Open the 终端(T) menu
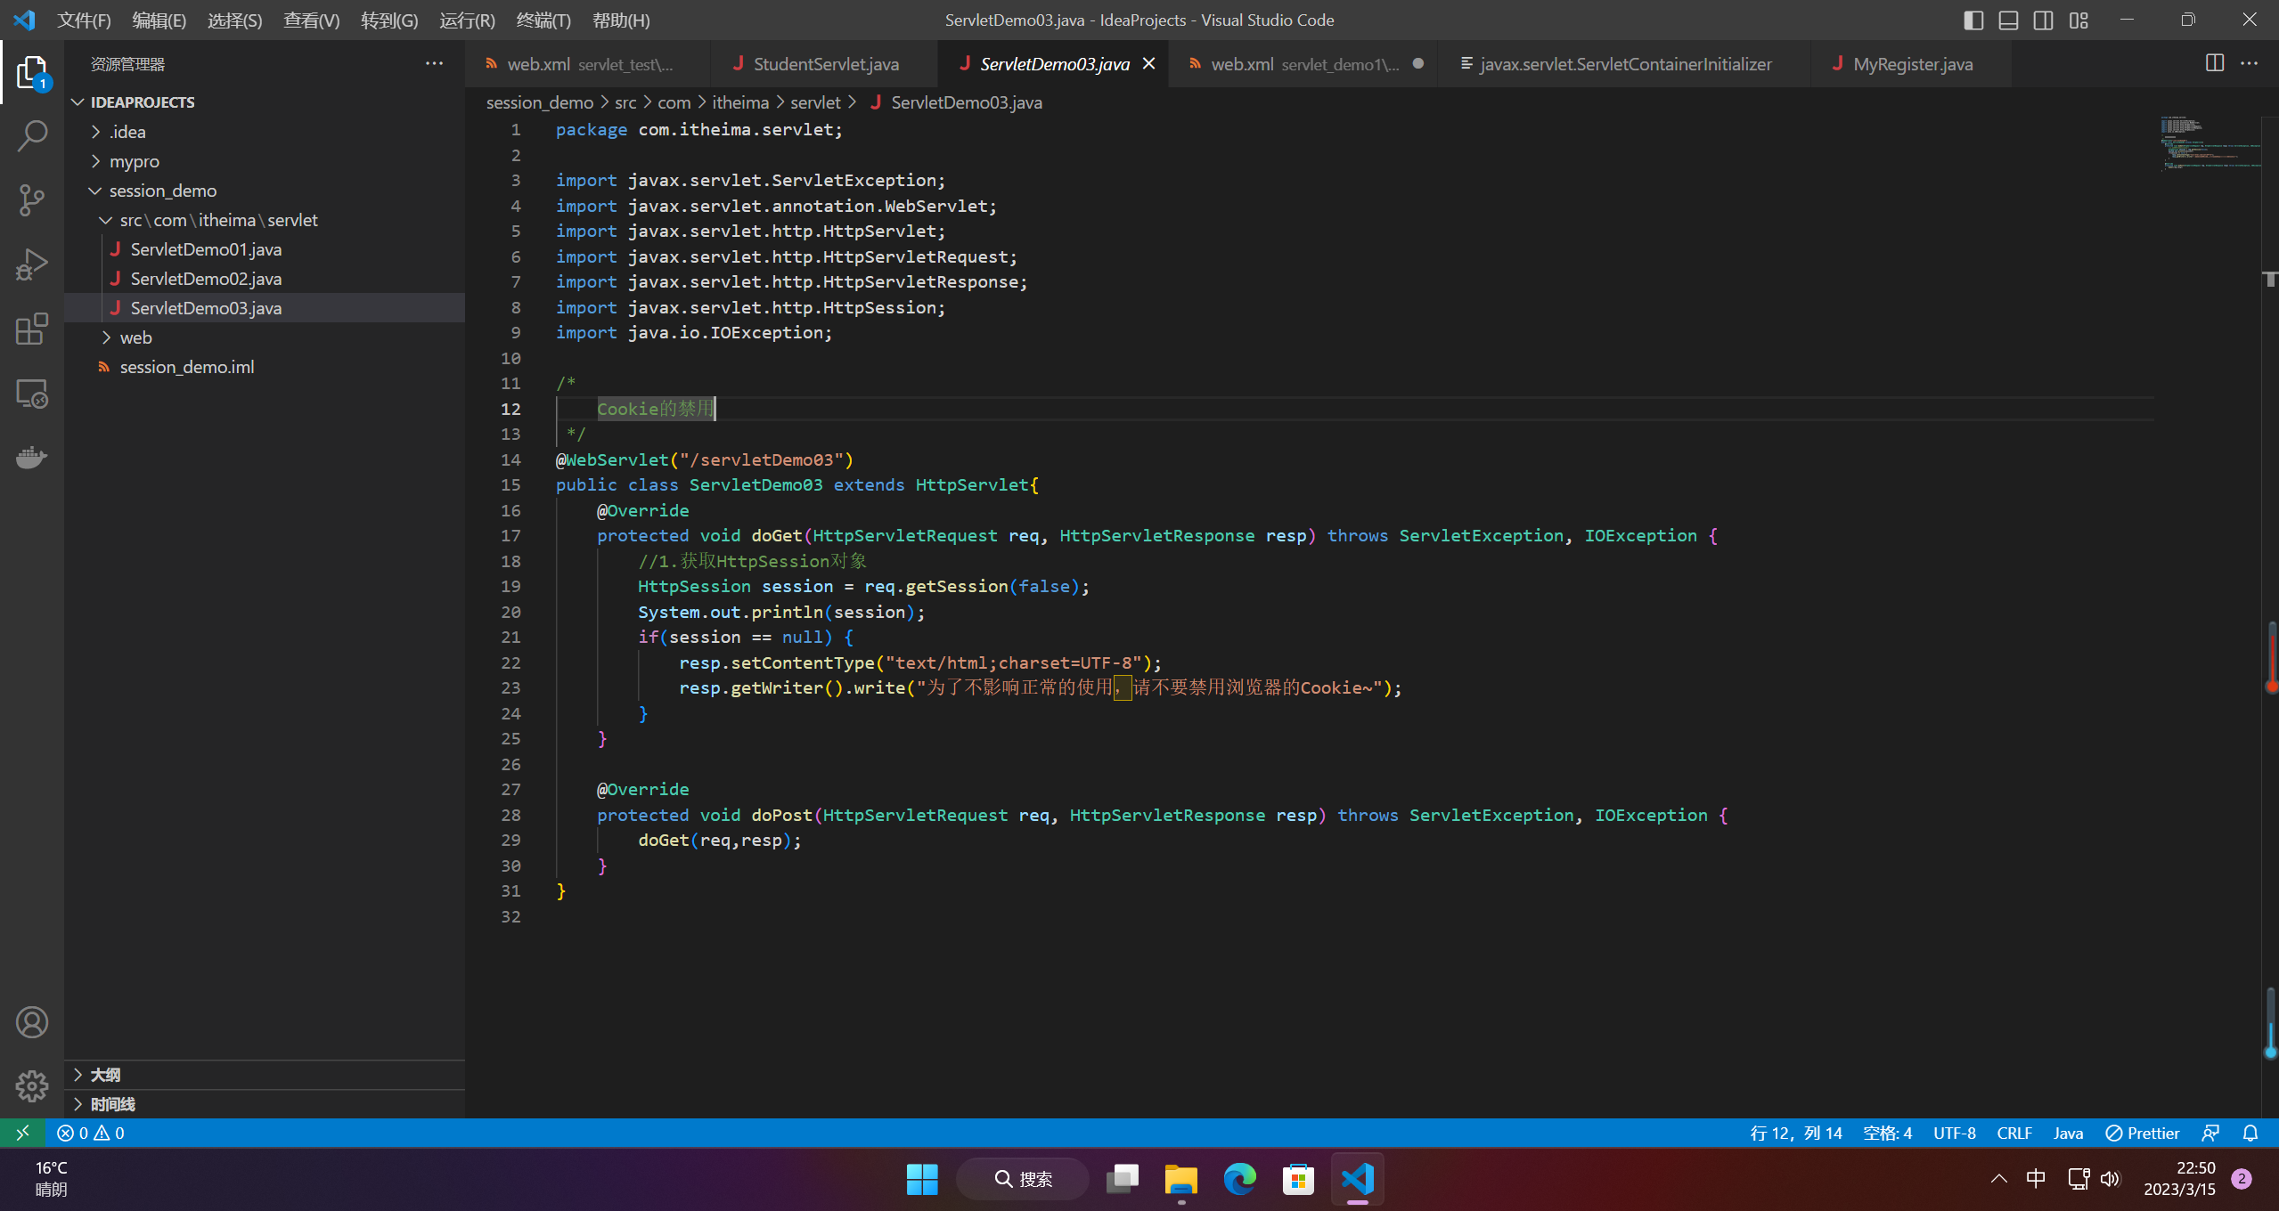2279x1211 pixels. point(543,20)
